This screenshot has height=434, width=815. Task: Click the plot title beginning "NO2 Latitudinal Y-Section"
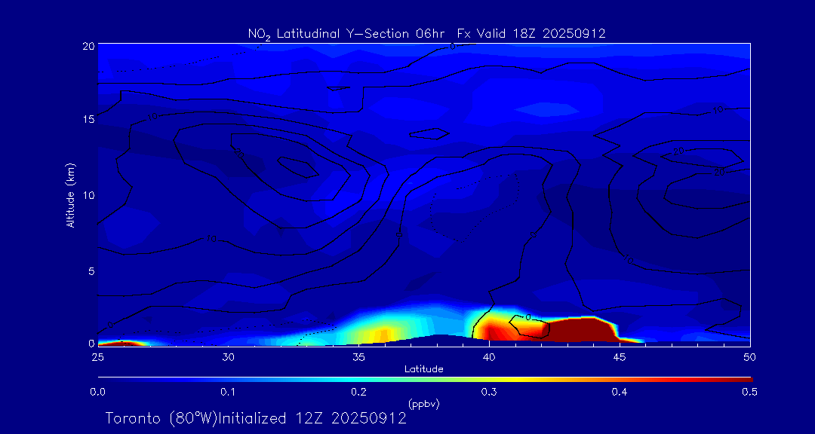pos(426,34)
